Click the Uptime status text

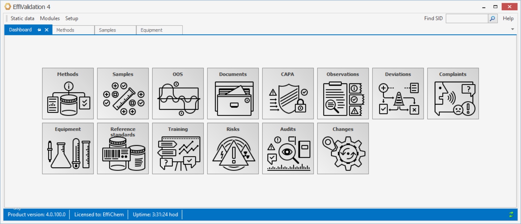pos(155,214)
